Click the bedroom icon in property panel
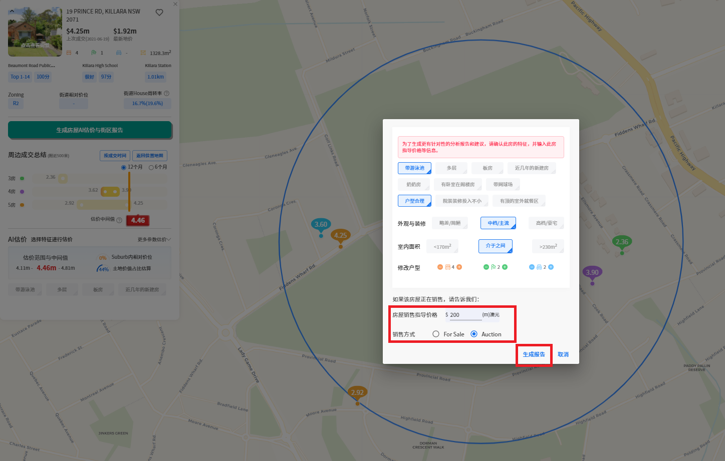Screen dimensions: 725x461 (69, 53)
